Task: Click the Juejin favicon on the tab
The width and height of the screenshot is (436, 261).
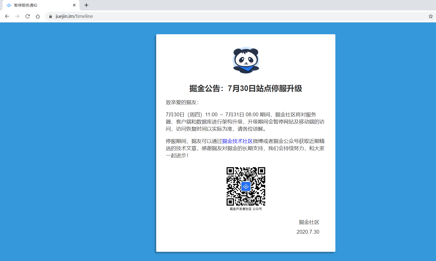Action: (9, 5)
